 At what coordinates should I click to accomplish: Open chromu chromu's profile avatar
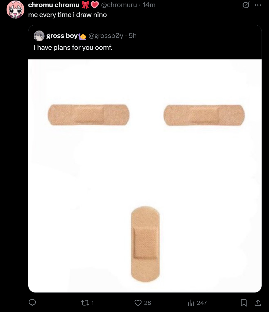click(15, 9)
